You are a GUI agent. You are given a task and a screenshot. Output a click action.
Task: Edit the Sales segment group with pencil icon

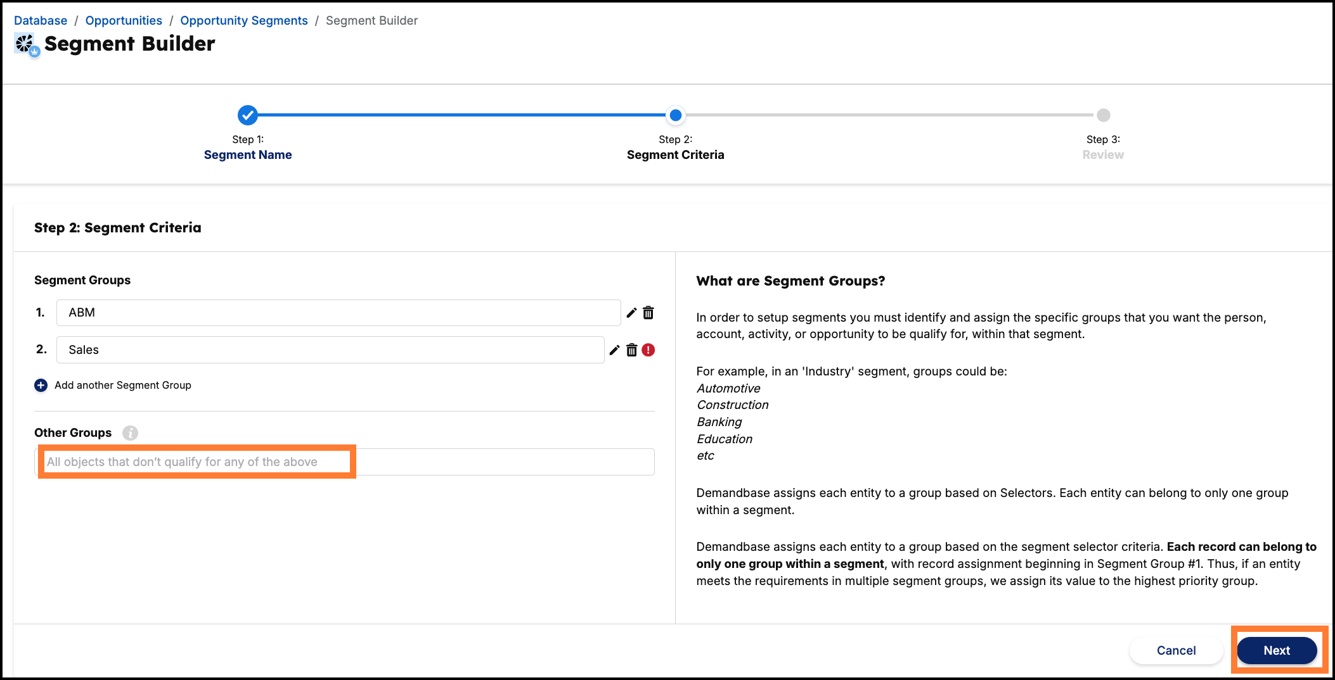click(614, 350)
